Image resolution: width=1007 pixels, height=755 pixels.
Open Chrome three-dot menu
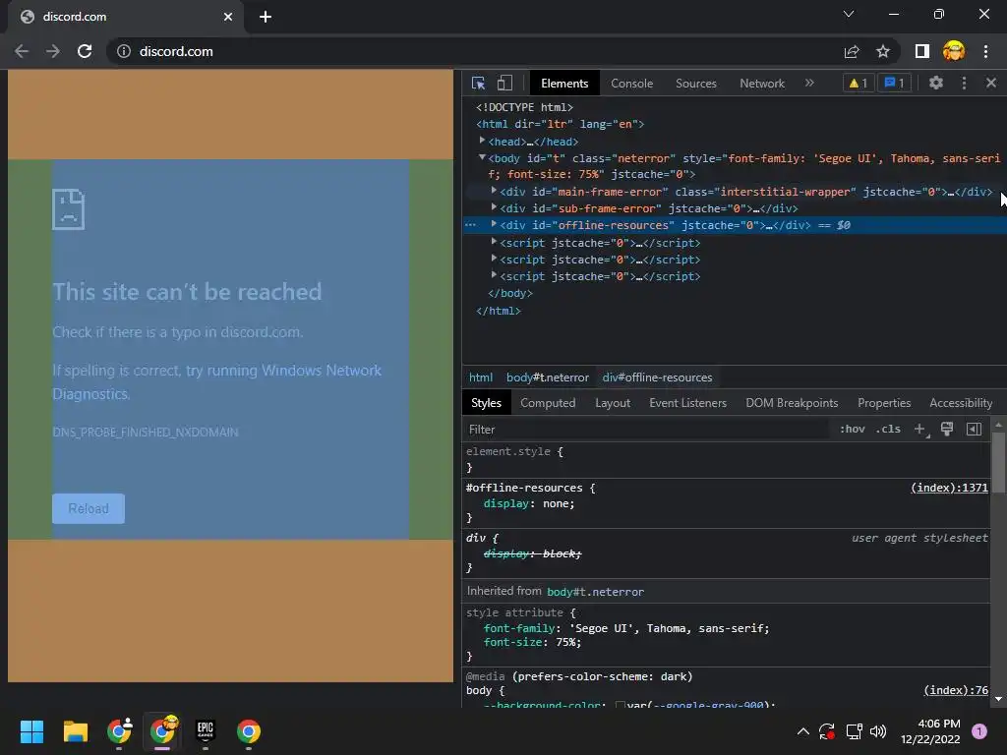985,51
